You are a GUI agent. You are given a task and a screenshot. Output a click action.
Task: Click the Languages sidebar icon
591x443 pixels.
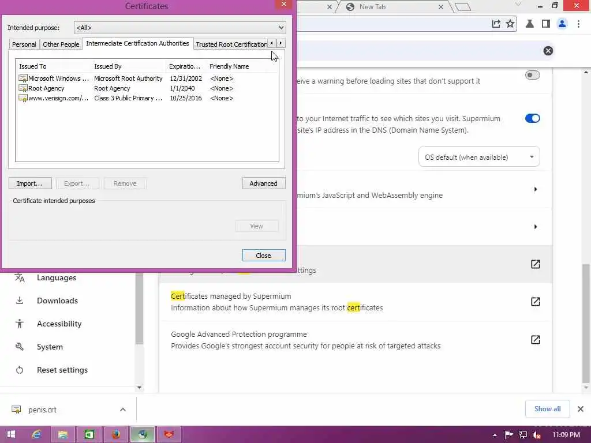20,278
